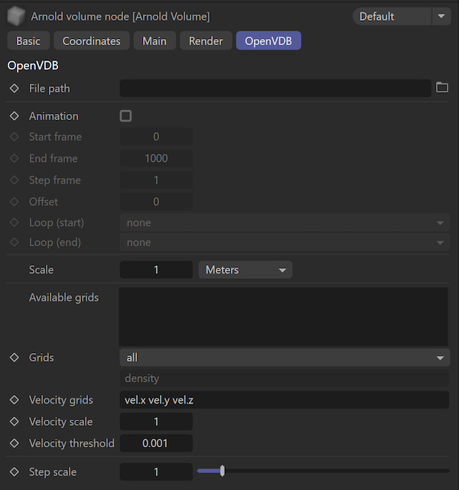Click the End frame value field
459x490 pixels.
click(156, 158)
